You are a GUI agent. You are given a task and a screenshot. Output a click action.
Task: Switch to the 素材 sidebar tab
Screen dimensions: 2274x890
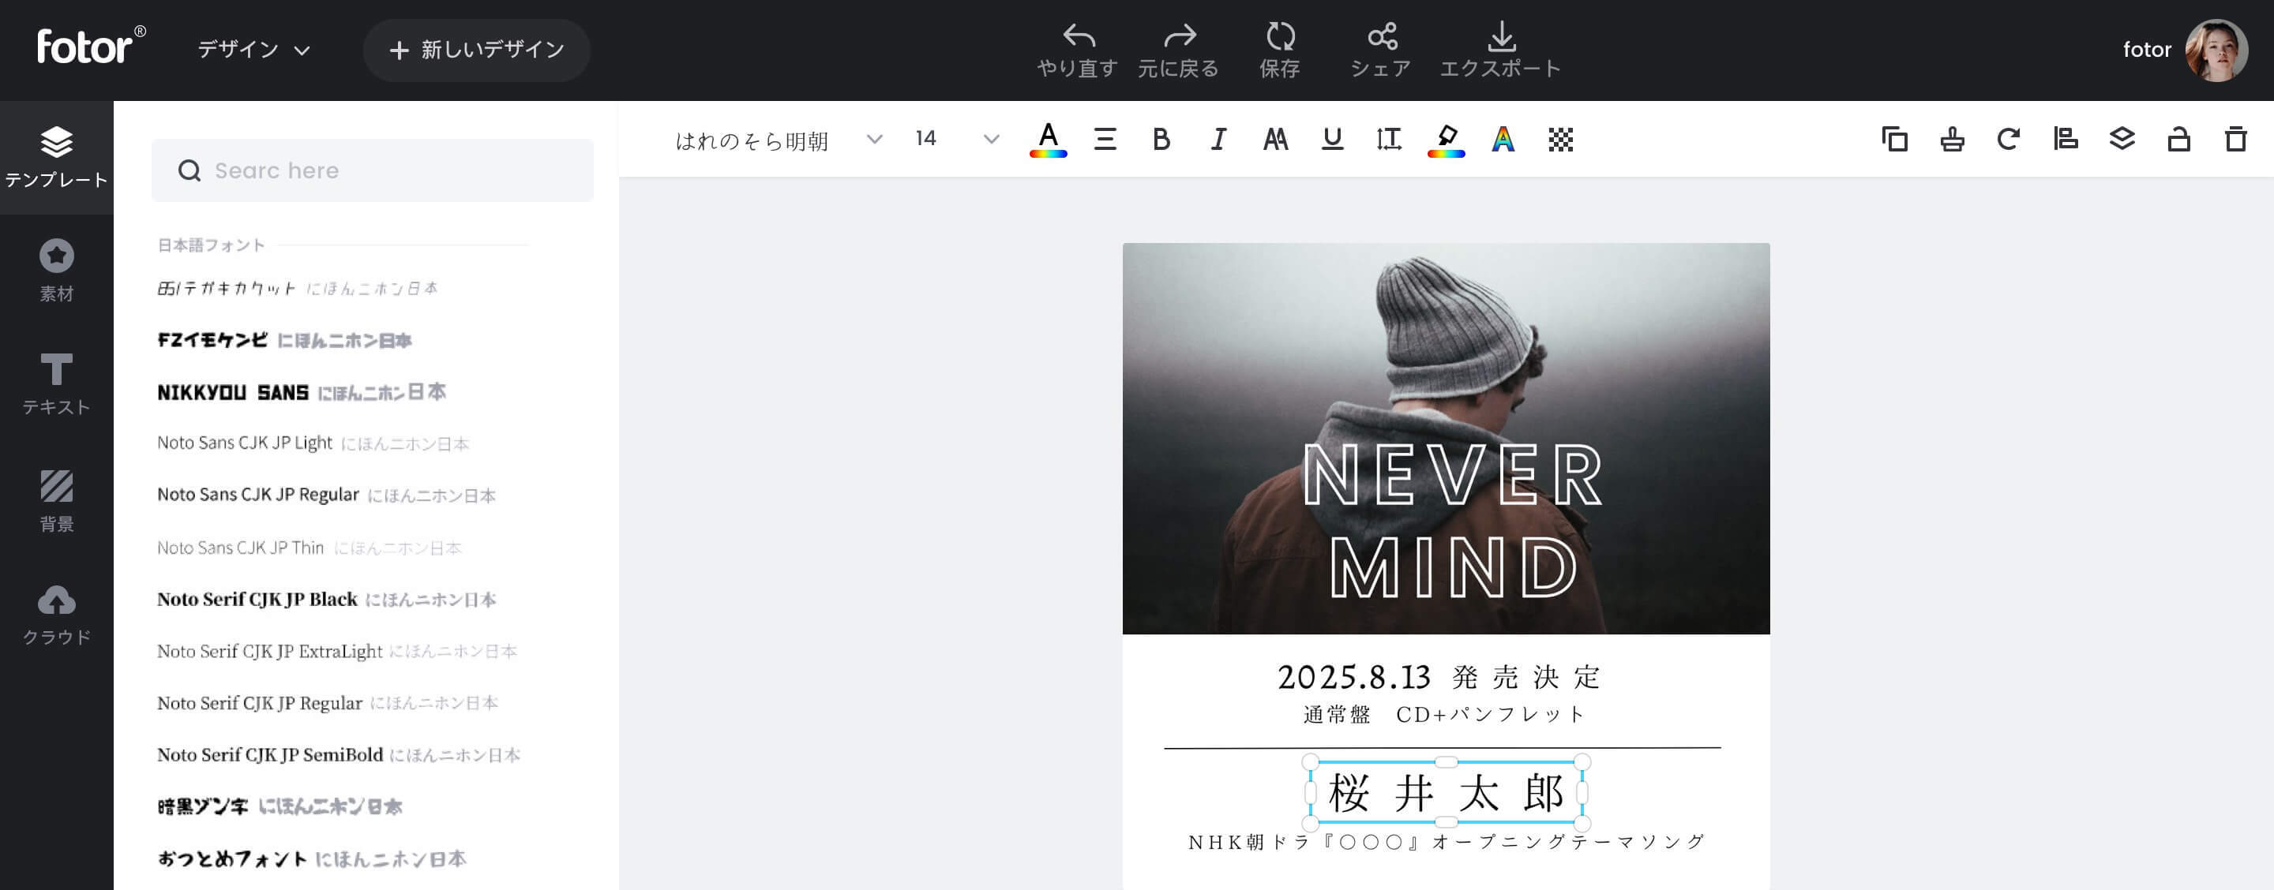(57, 271)
